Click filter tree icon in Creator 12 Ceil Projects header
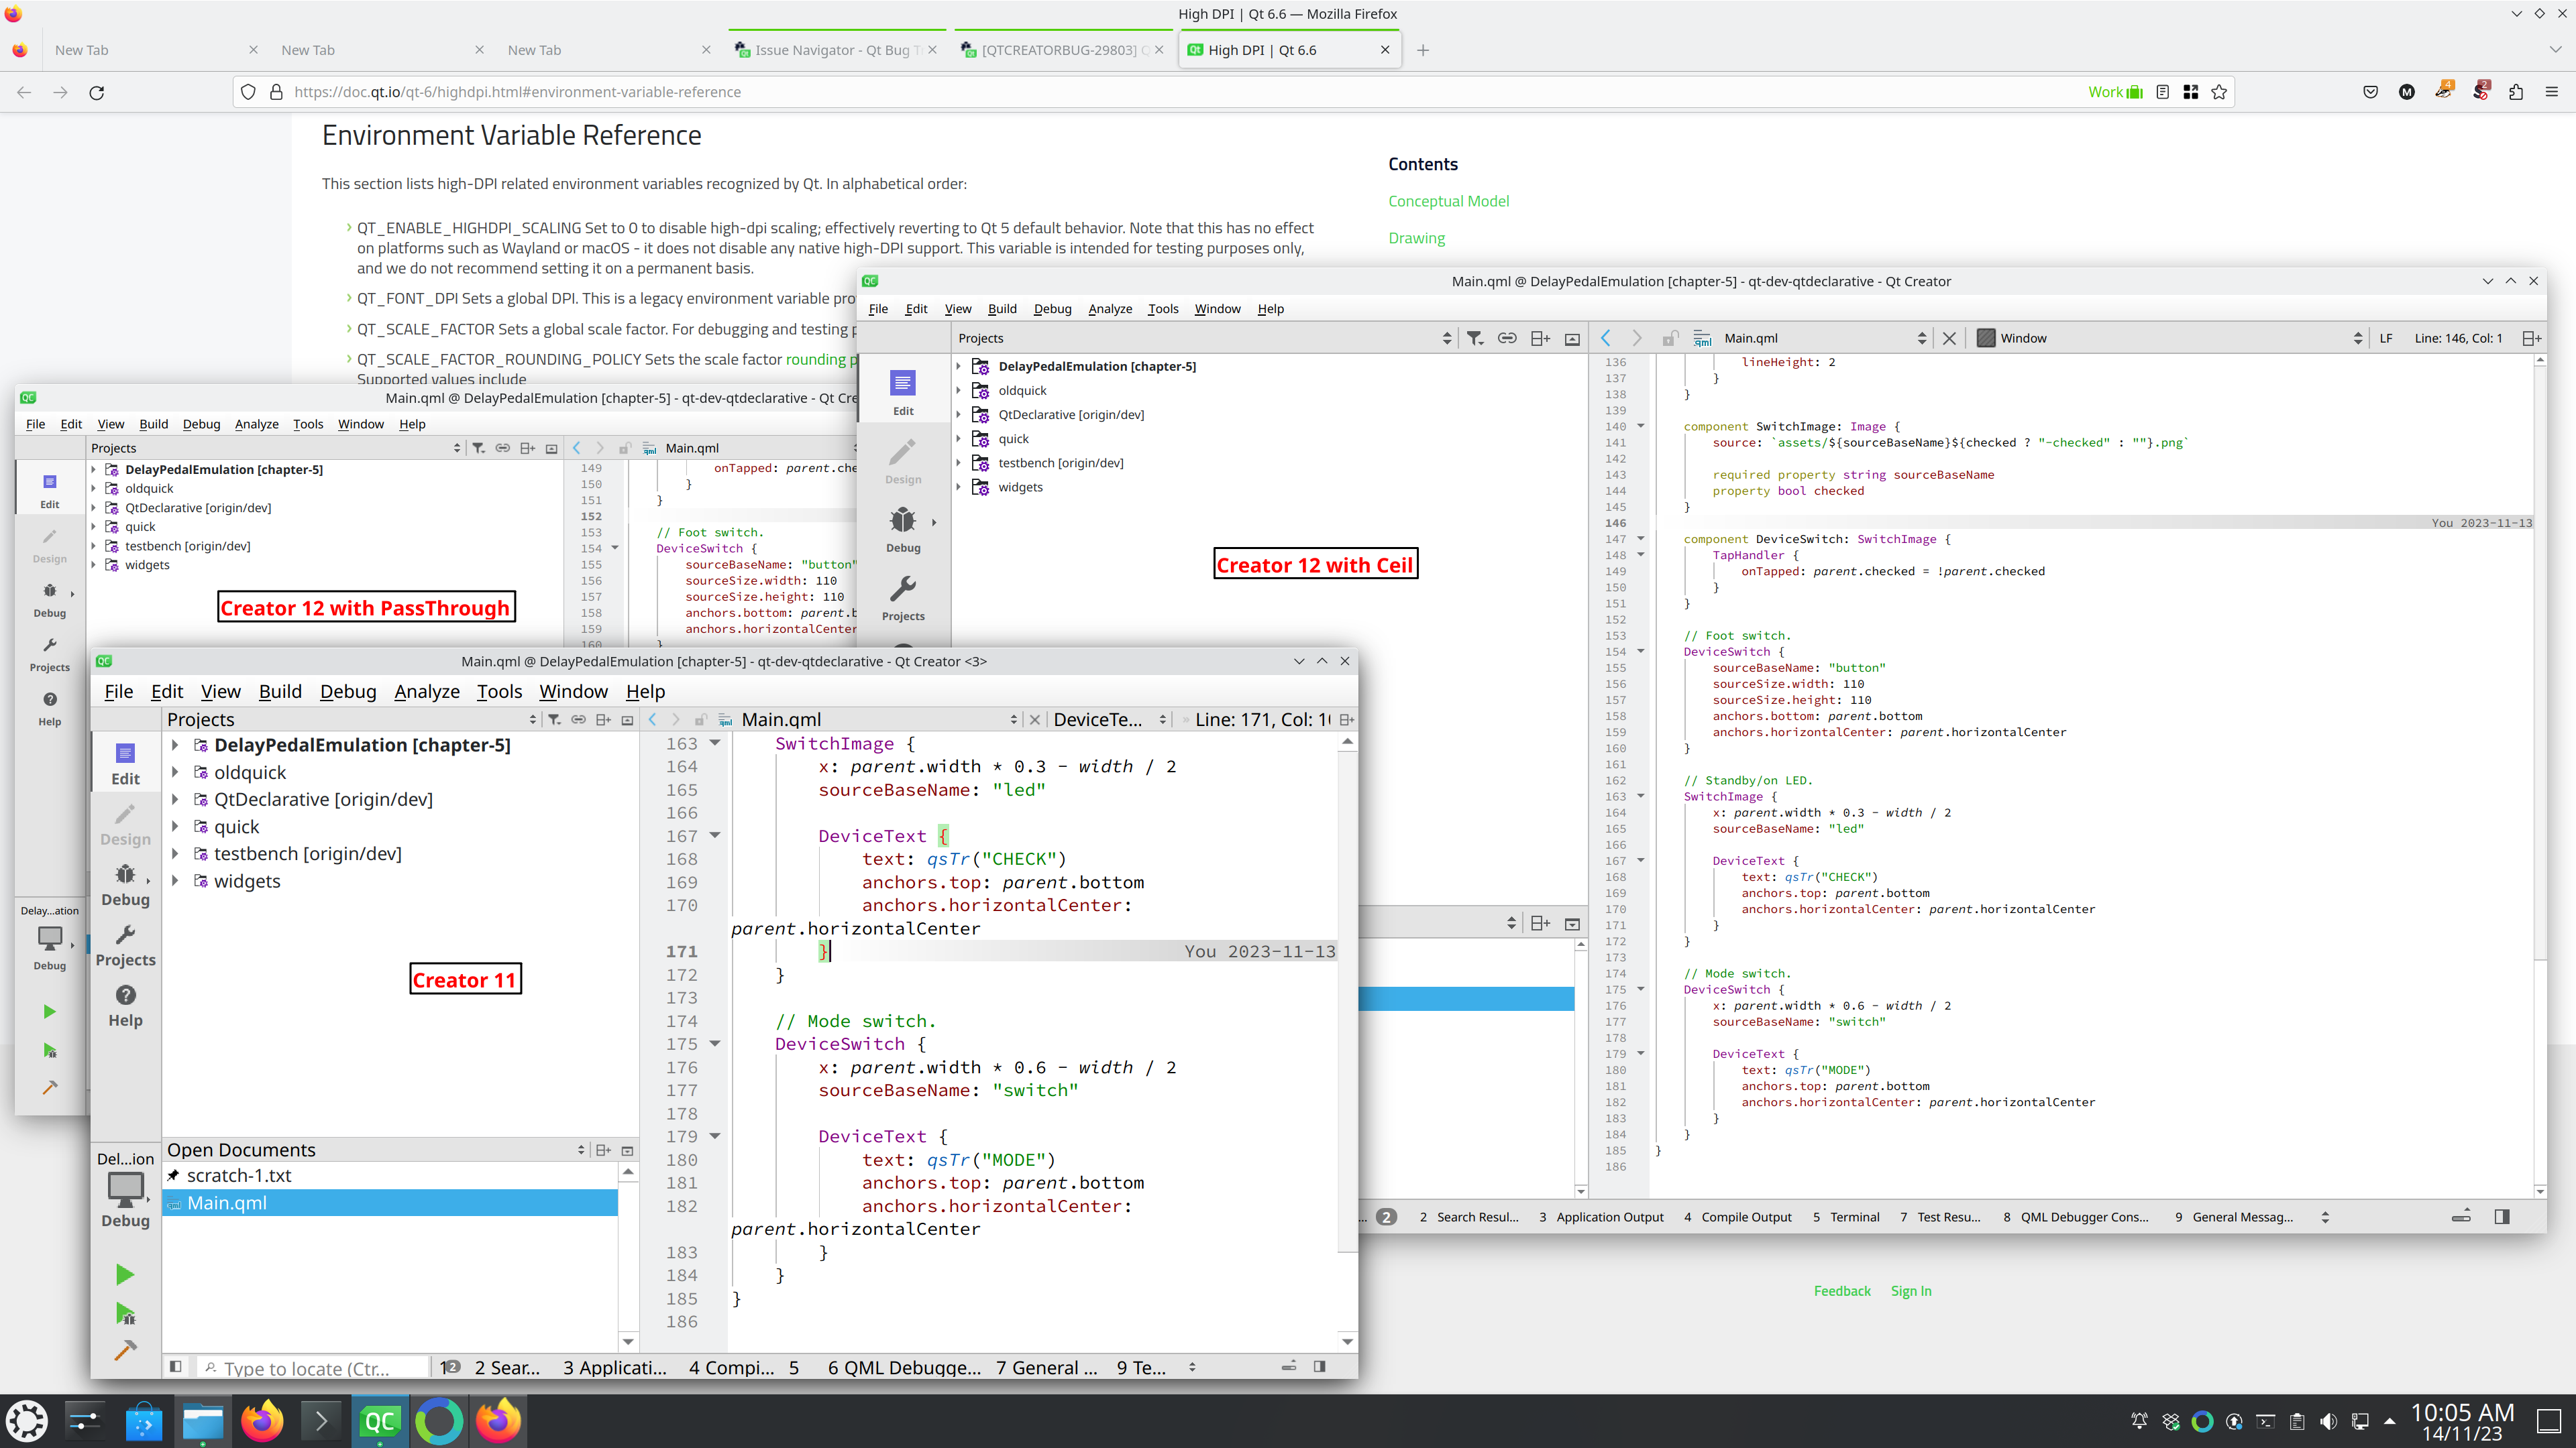Image resolution: width=2576 pixels, height=1448 pixels. (1475, 338)
